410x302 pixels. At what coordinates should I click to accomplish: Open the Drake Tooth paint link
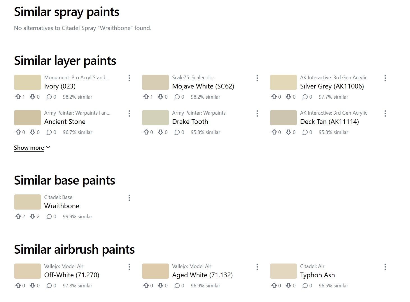coord(190,122)
